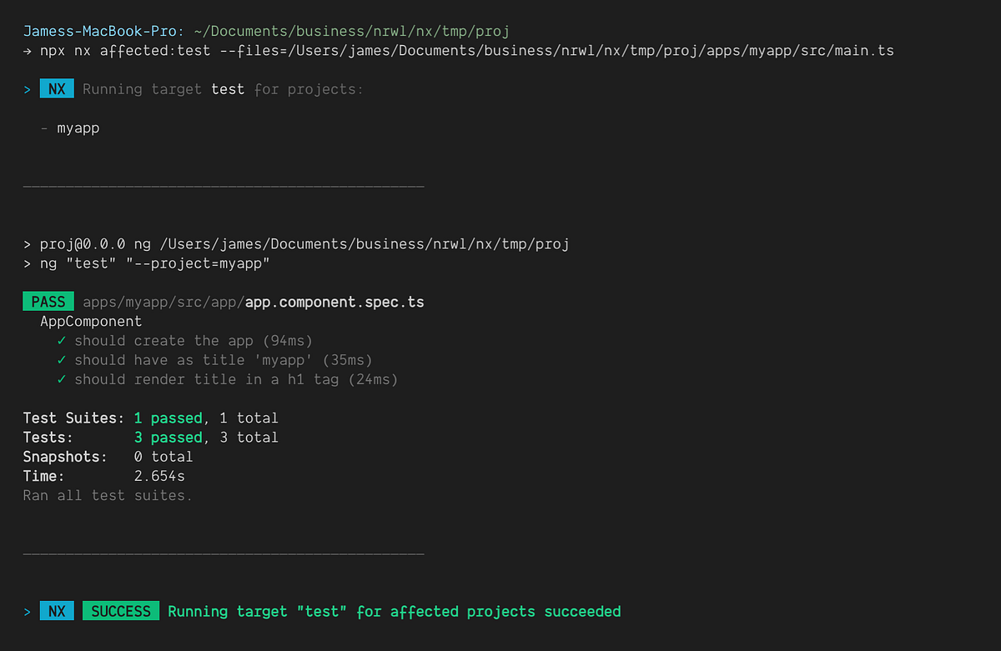
Task: Click the arrow prompt before npx command
Action: [x=26, y=51]
